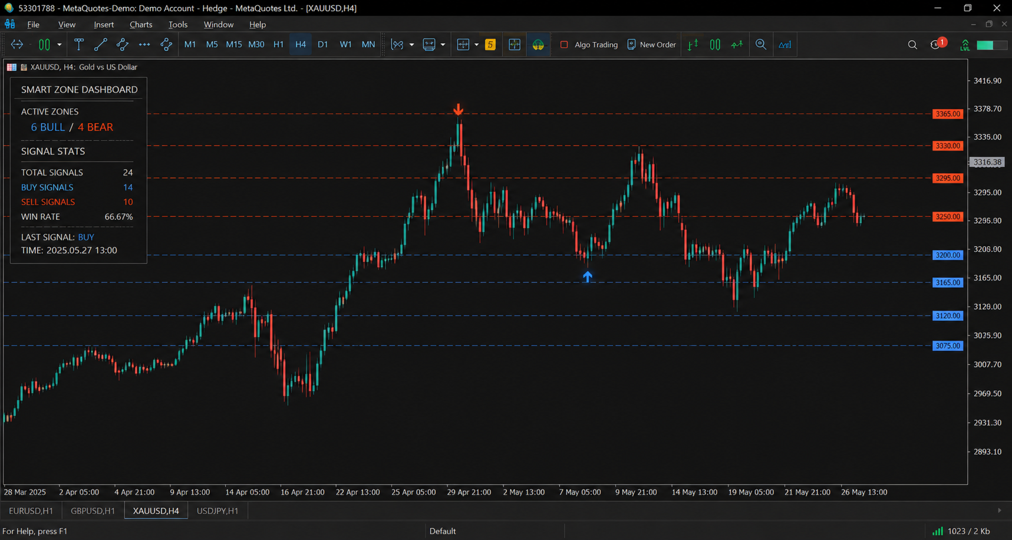Select the H1 timeframe
1012x540 pixels.
tap(278, 45)
